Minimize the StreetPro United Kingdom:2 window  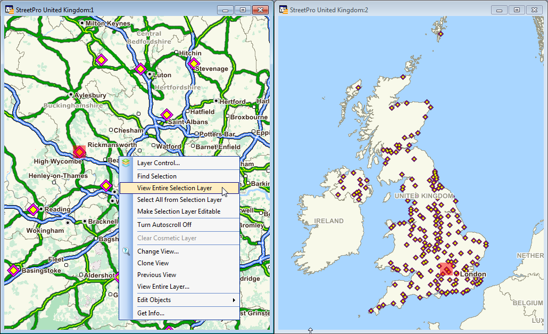500,10
